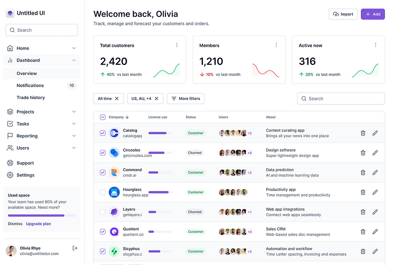Expand the Projects section chevron

coord(74,112)
